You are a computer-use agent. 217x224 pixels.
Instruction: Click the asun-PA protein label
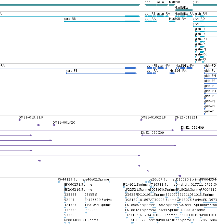pos(164,66)
